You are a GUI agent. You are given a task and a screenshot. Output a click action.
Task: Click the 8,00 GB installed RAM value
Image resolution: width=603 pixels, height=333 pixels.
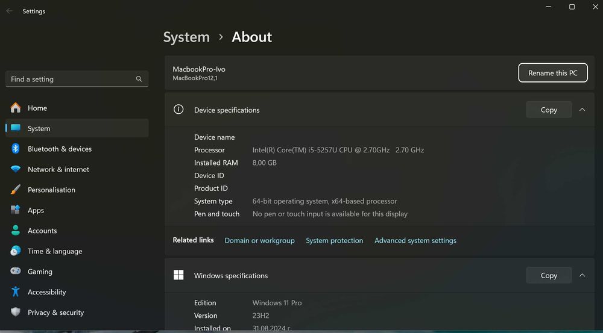265,163
